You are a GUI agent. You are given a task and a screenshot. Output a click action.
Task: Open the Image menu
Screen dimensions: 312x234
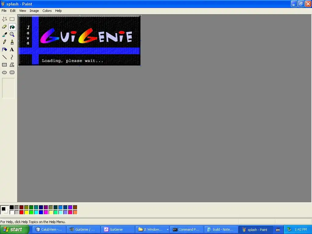(x=34, y=11)
